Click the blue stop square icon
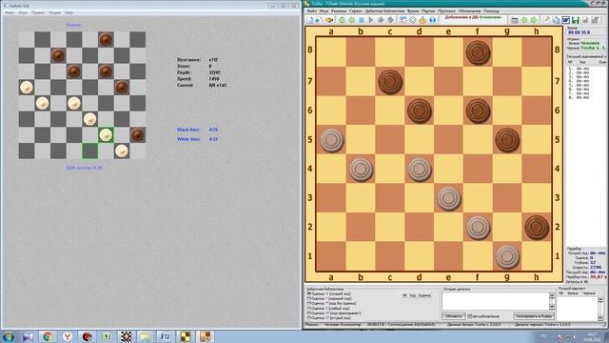 [x=362, y=20]
